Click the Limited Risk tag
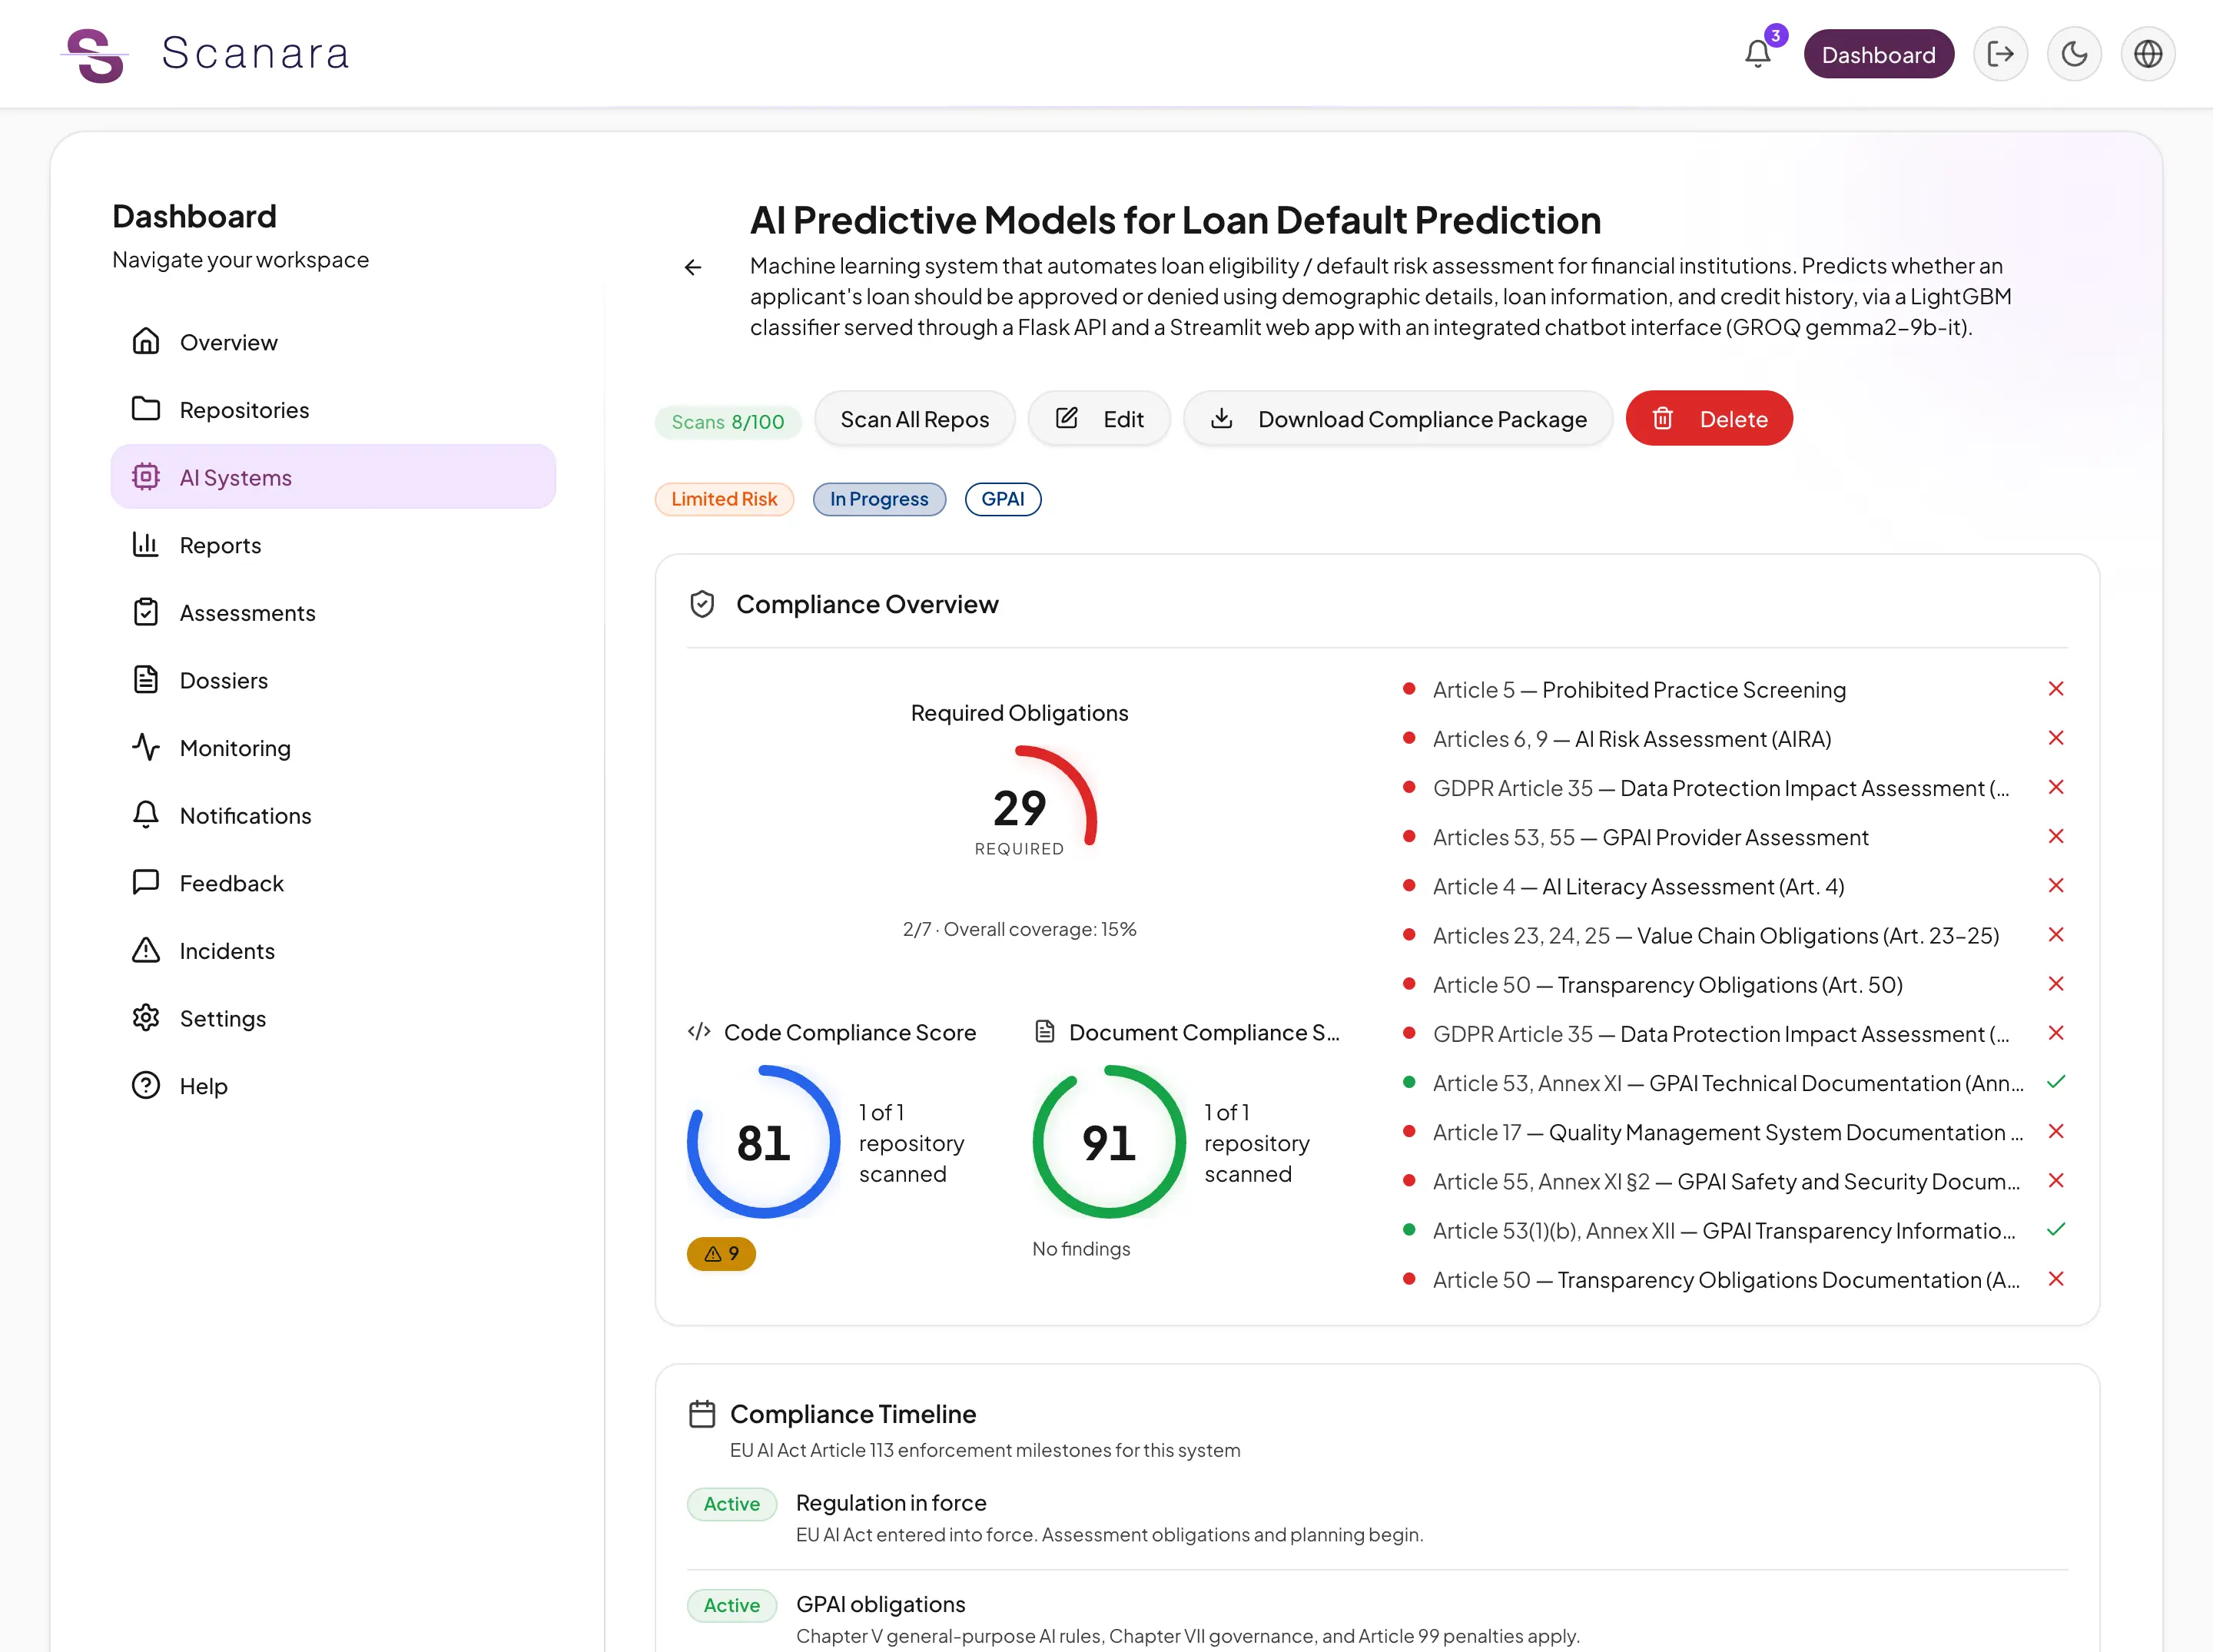 724,499
